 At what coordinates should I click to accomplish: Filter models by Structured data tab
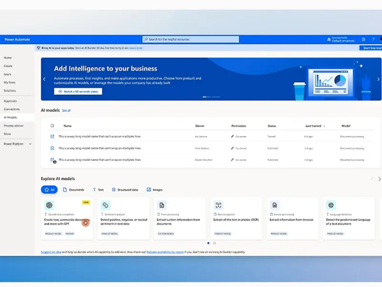pyautogui.click(x=125, y=190)
